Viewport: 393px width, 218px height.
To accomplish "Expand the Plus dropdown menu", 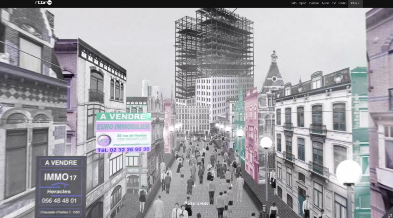I will 356,3.
